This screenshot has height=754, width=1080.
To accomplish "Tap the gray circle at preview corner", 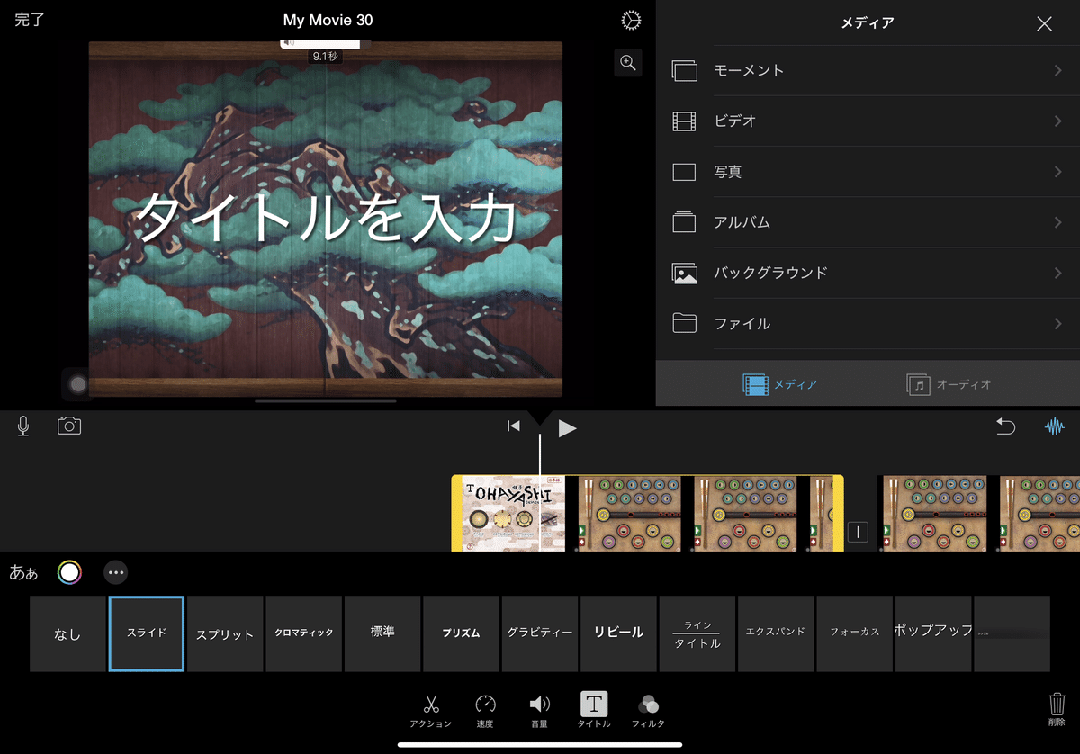I will [x=77, y=384].
